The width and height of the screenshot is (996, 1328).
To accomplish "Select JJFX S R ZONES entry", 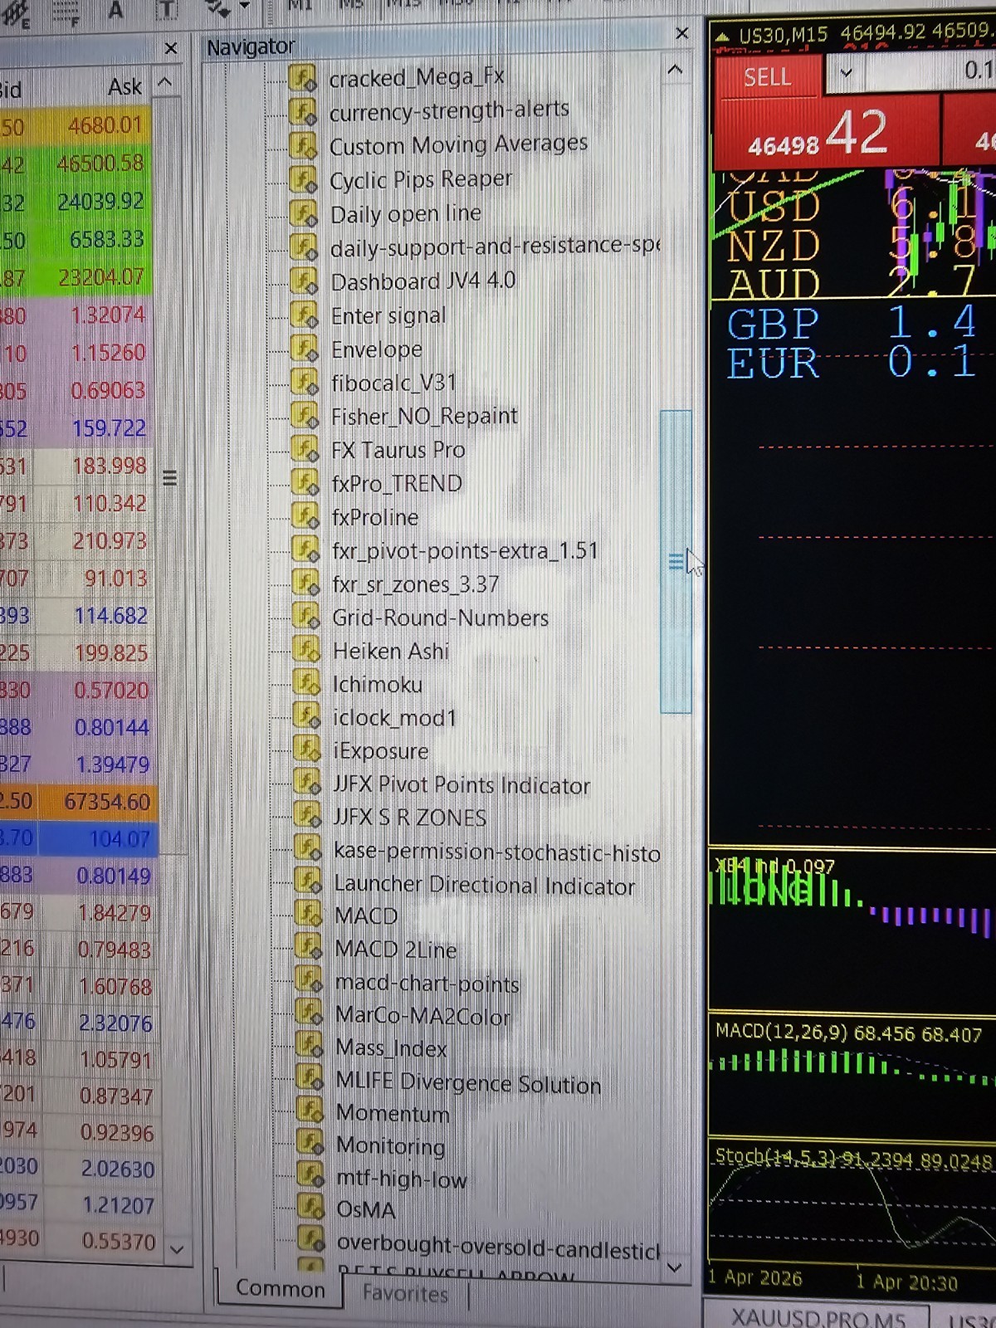I will [410, 818].
